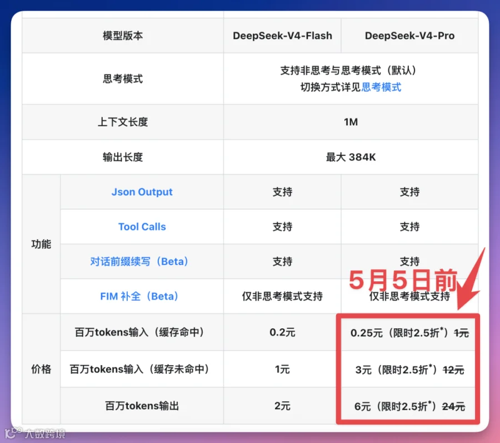Select Pro 支持 cell in Json Output row
This screenshot has width=500, height=443.
click(409, 192)
